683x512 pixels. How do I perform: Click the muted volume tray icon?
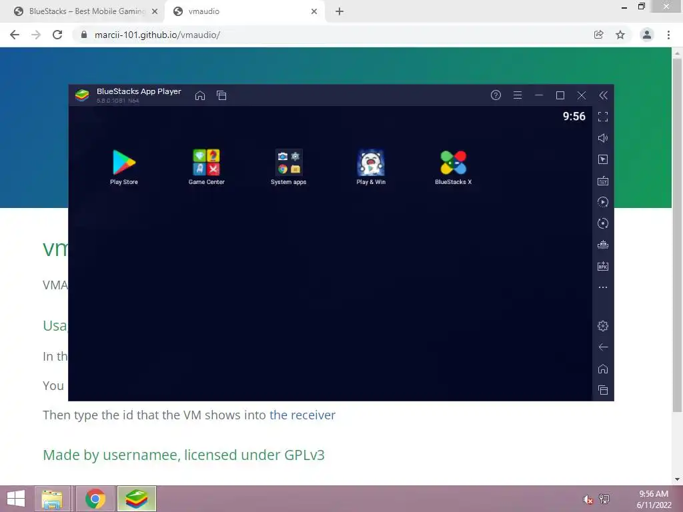(x=588, y=499)
